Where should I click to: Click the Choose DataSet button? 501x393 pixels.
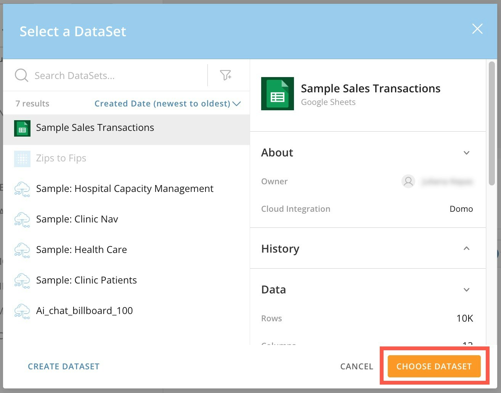[434, 366]
